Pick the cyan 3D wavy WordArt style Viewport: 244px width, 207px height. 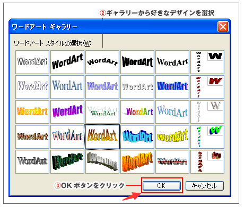[x=137, y=137]
